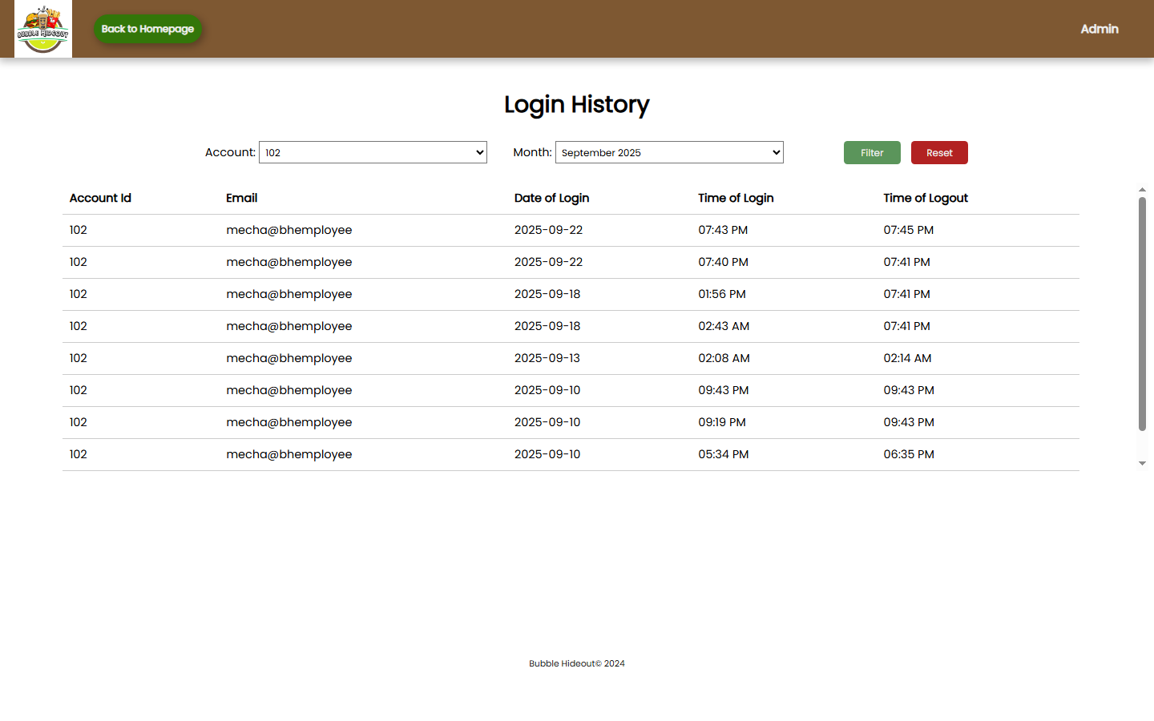Go back to homepage
This screenshot has height=721, width=1154.
point(147,29)
